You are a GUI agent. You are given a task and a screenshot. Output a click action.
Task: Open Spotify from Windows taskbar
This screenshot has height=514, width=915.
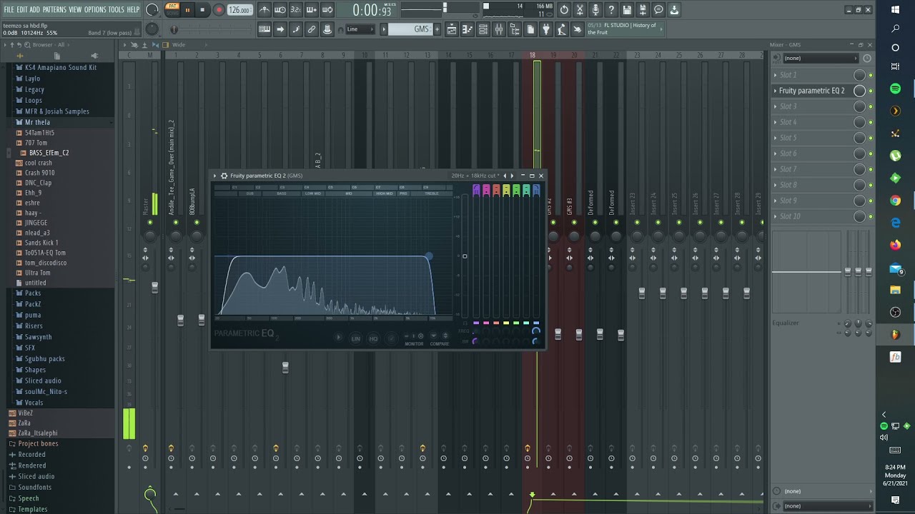coord(895,89)
